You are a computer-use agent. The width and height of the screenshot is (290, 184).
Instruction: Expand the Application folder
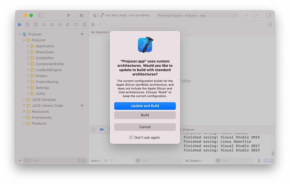click(x=28, y=46)
